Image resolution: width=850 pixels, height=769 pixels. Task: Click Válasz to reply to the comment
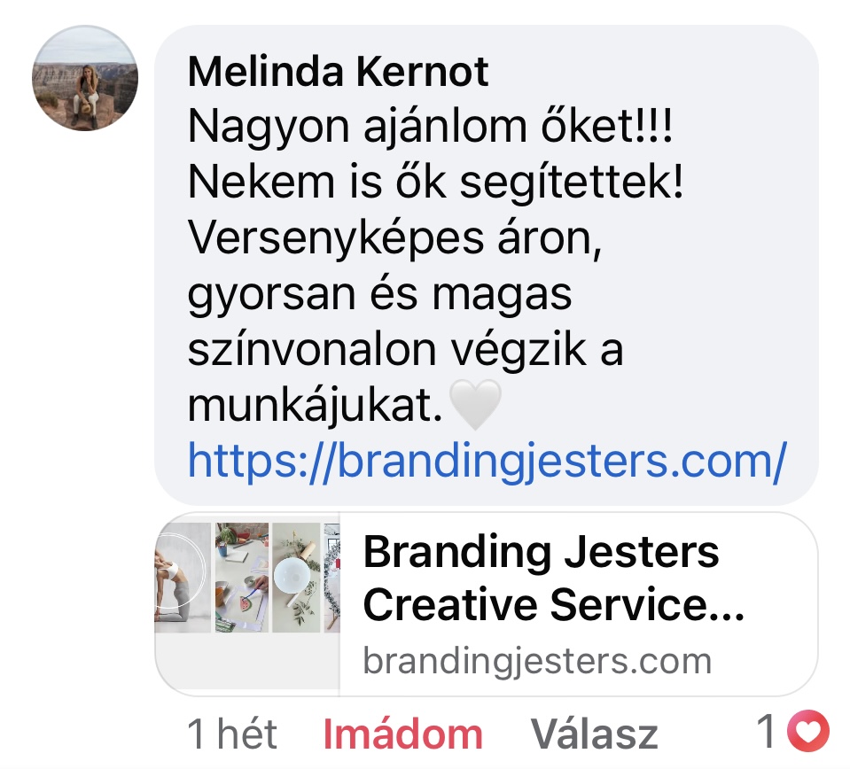coord(594,734)
